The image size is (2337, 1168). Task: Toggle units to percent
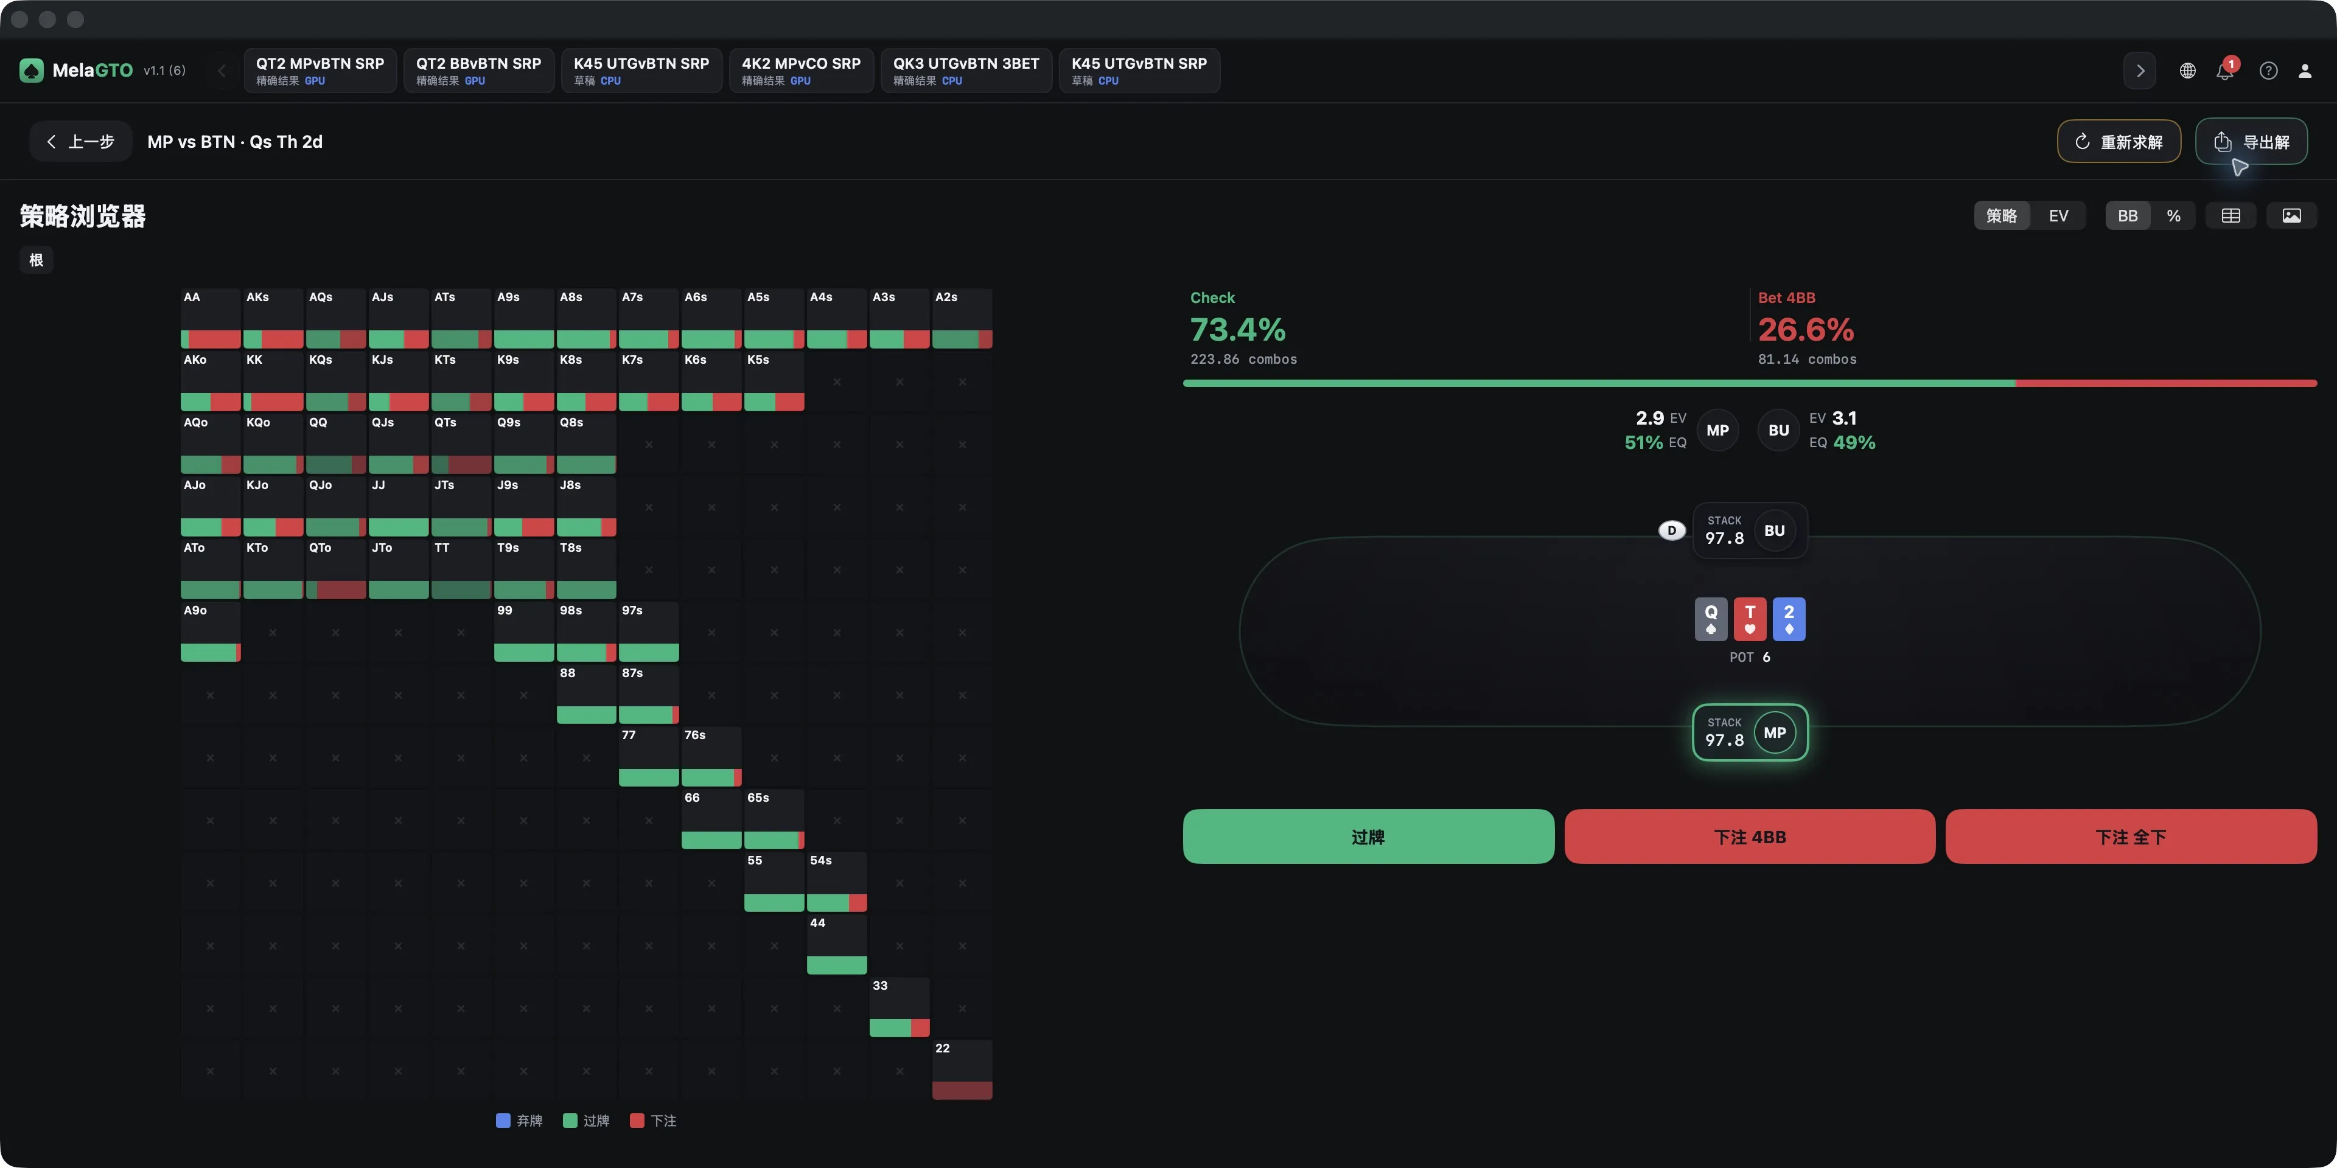tap(2174, 216)
